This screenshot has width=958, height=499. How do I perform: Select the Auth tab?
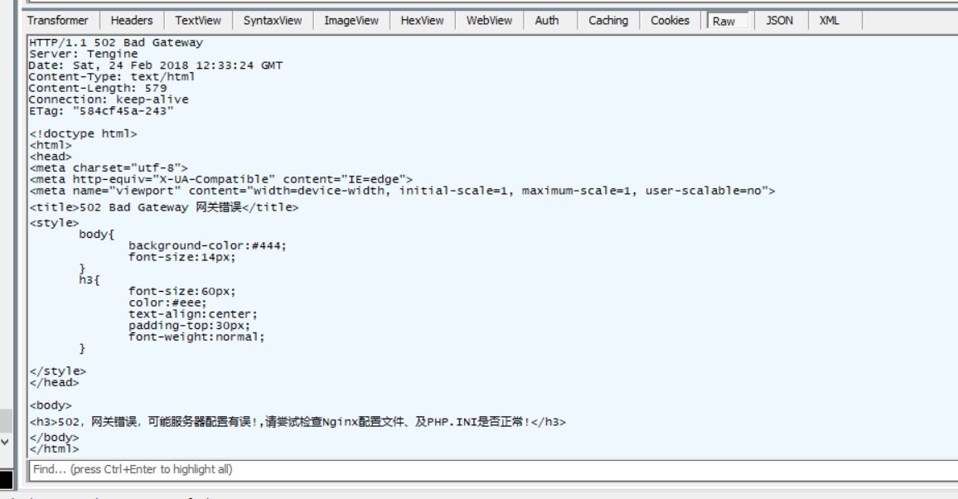pyautogui.click(x=547, y=21)
